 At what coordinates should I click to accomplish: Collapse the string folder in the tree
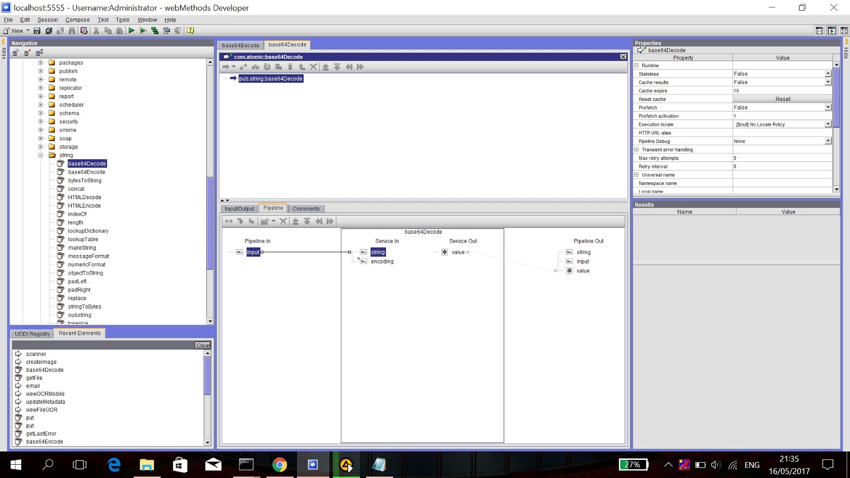click(41, 155)
